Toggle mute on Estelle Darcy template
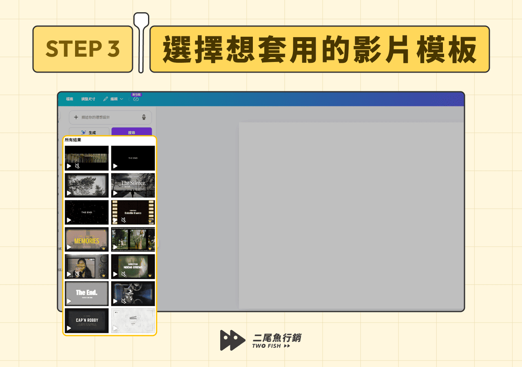This screenshot has height=367, width=522. coord(124,220)
